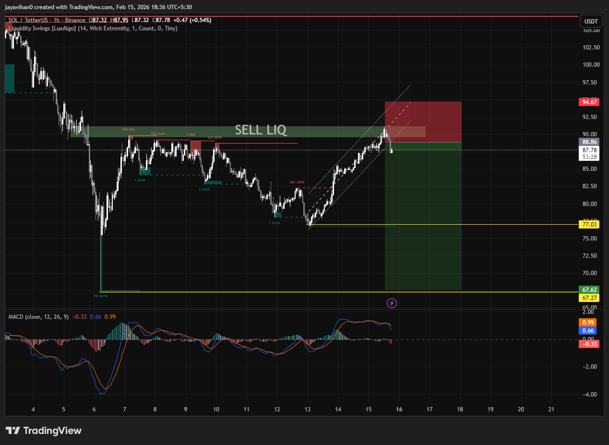Click the purple lightning bolt event icon
Image resolution: width=609 pixels, height=445 pixels.
[392, 303]
